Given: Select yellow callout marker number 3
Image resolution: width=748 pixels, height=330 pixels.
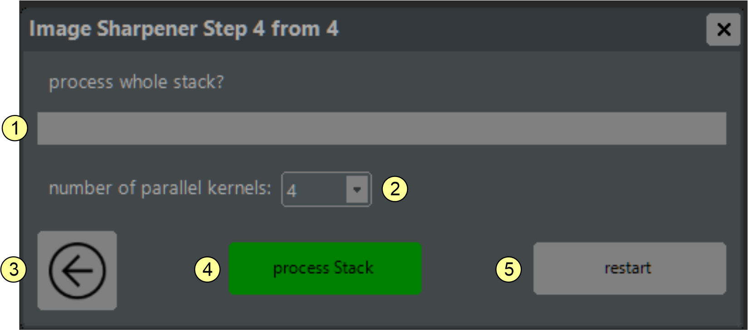Looking at the screenshot, I should pyautogui.click(x=14, y=269).
